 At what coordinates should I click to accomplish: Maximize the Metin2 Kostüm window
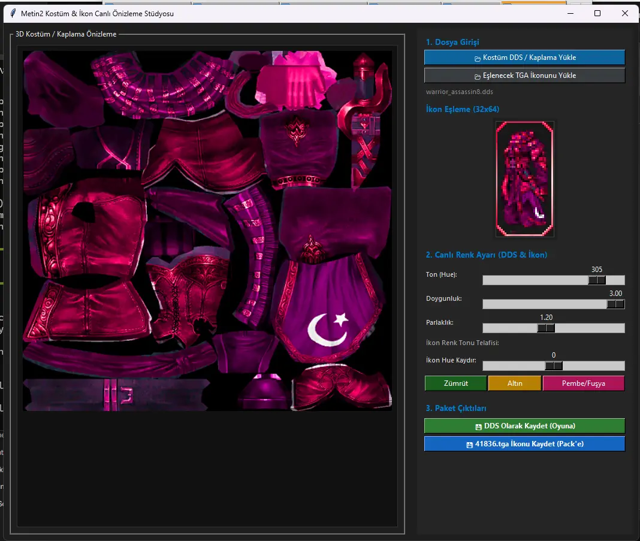(597, 13)
